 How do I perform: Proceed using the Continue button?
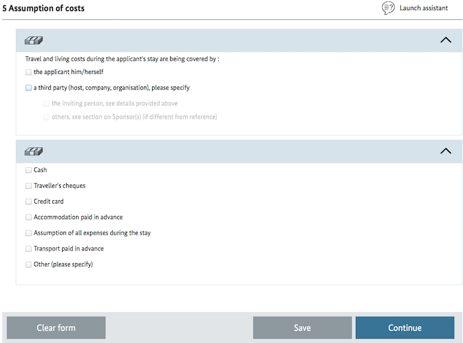[405, 328]
